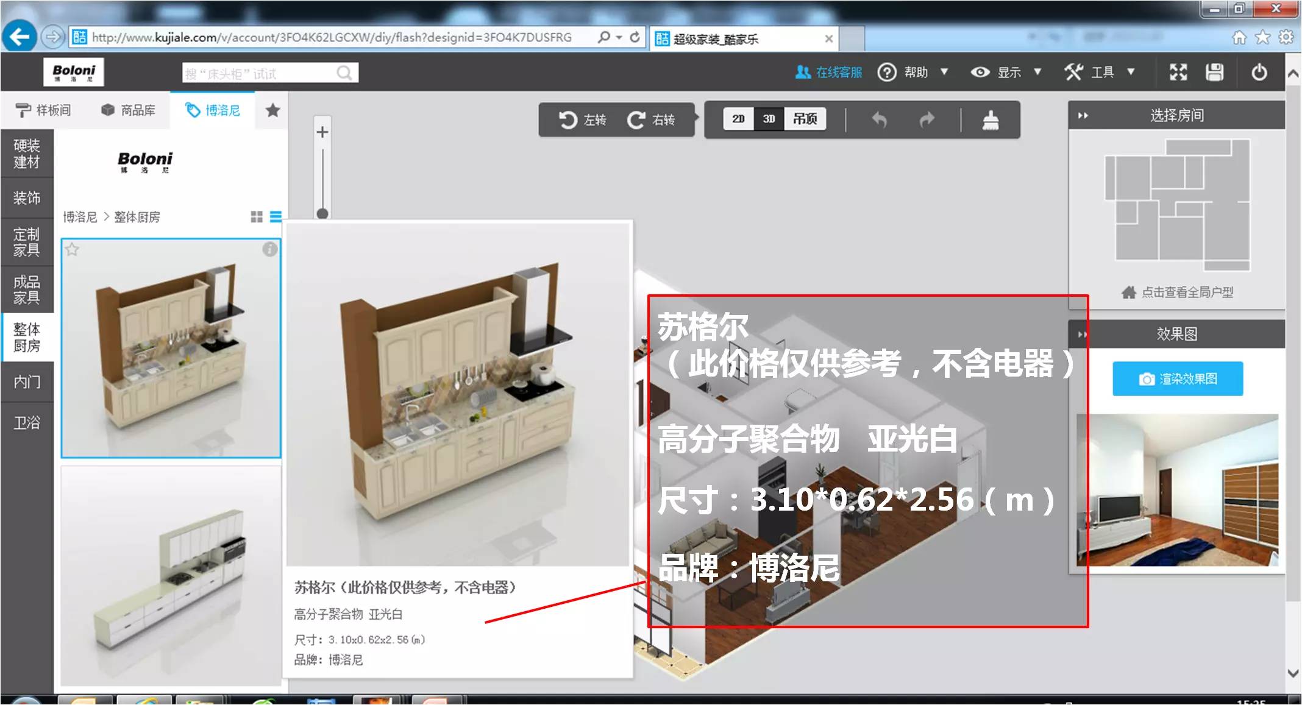The height and width of the screenshot is (705, 1302).
Task: Click the floor plan room map
Action: [1178, 205]
